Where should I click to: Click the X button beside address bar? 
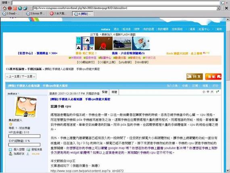pos(226,8)
